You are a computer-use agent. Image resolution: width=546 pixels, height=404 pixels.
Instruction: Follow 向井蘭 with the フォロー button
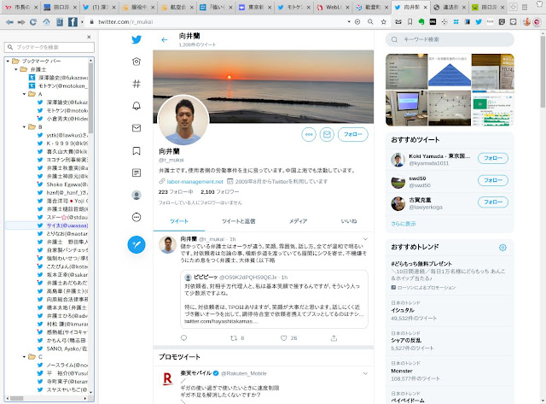point(352,135)
